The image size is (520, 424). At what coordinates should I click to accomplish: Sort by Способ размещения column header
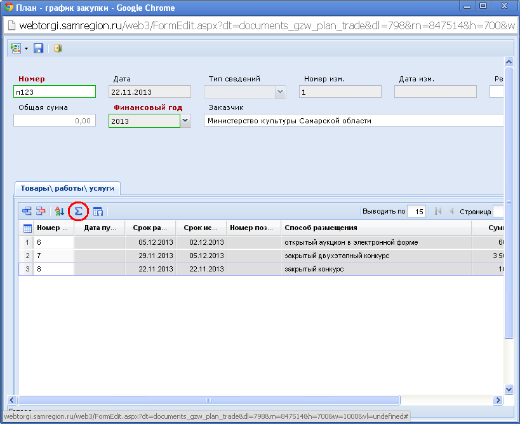pos(376,228)
